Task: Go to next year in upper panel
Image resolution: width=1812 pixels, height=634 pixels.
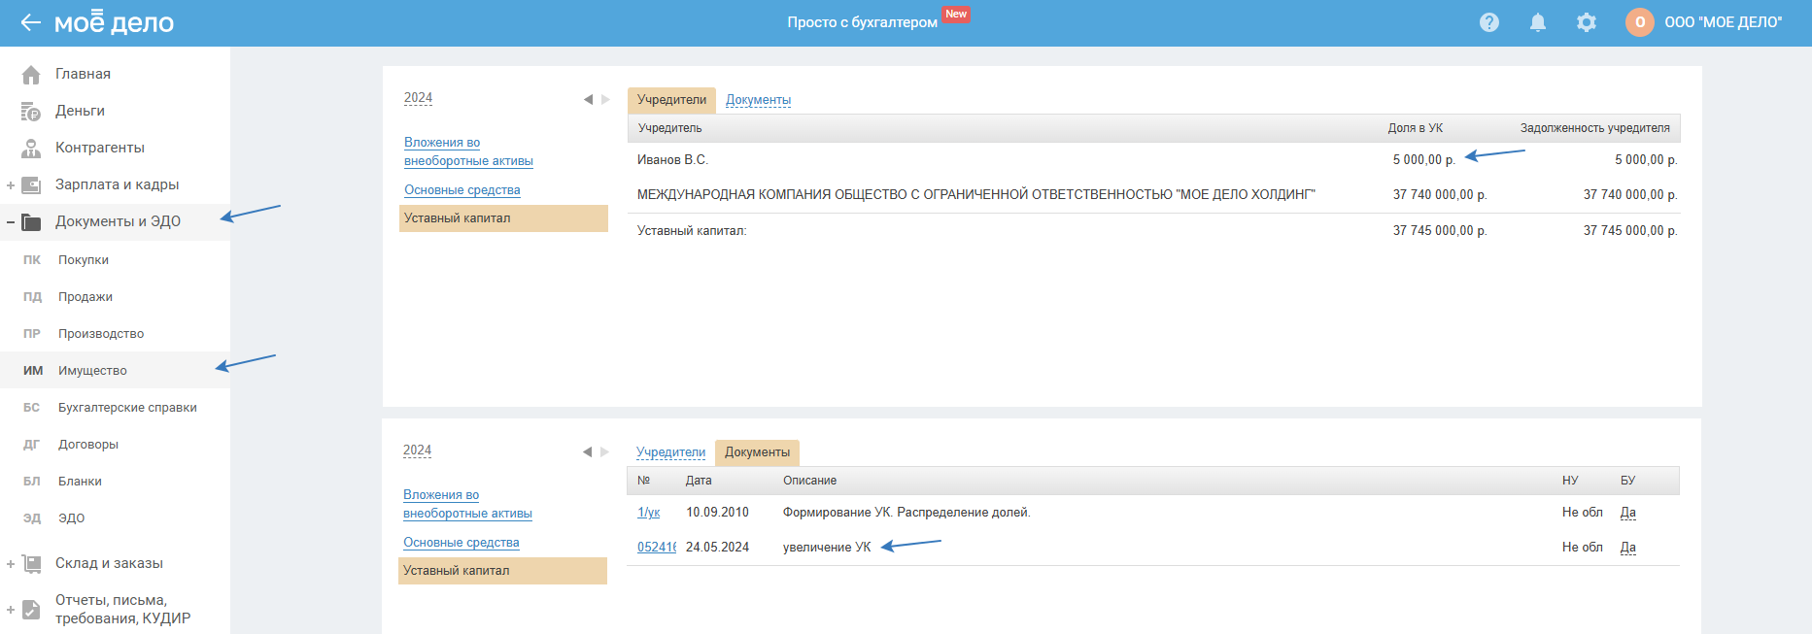Action: tap(605, 99)
